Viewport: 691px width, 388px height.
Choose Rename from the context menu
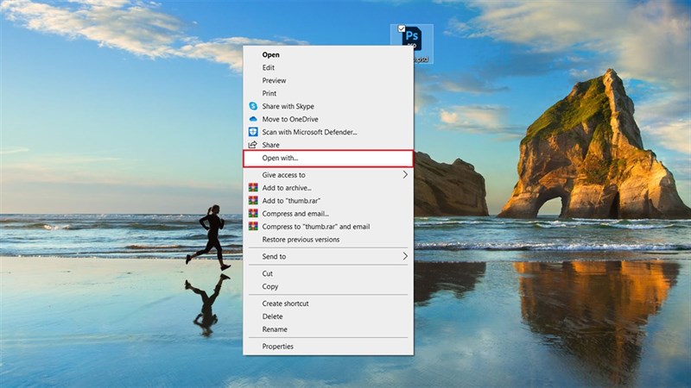275,329
